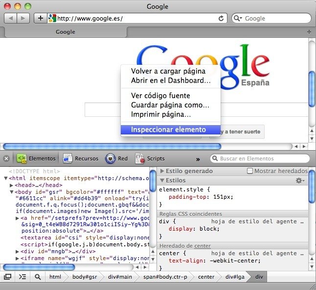Activate the element picker magnifier icon
The image size is (316, 290).
coord(38,277)
